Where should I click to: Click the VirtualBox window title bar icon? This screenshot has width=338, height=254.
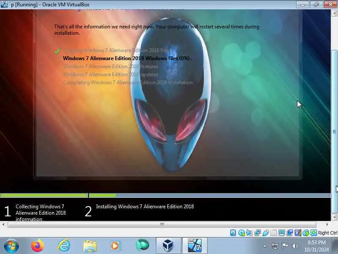[4, 4]
